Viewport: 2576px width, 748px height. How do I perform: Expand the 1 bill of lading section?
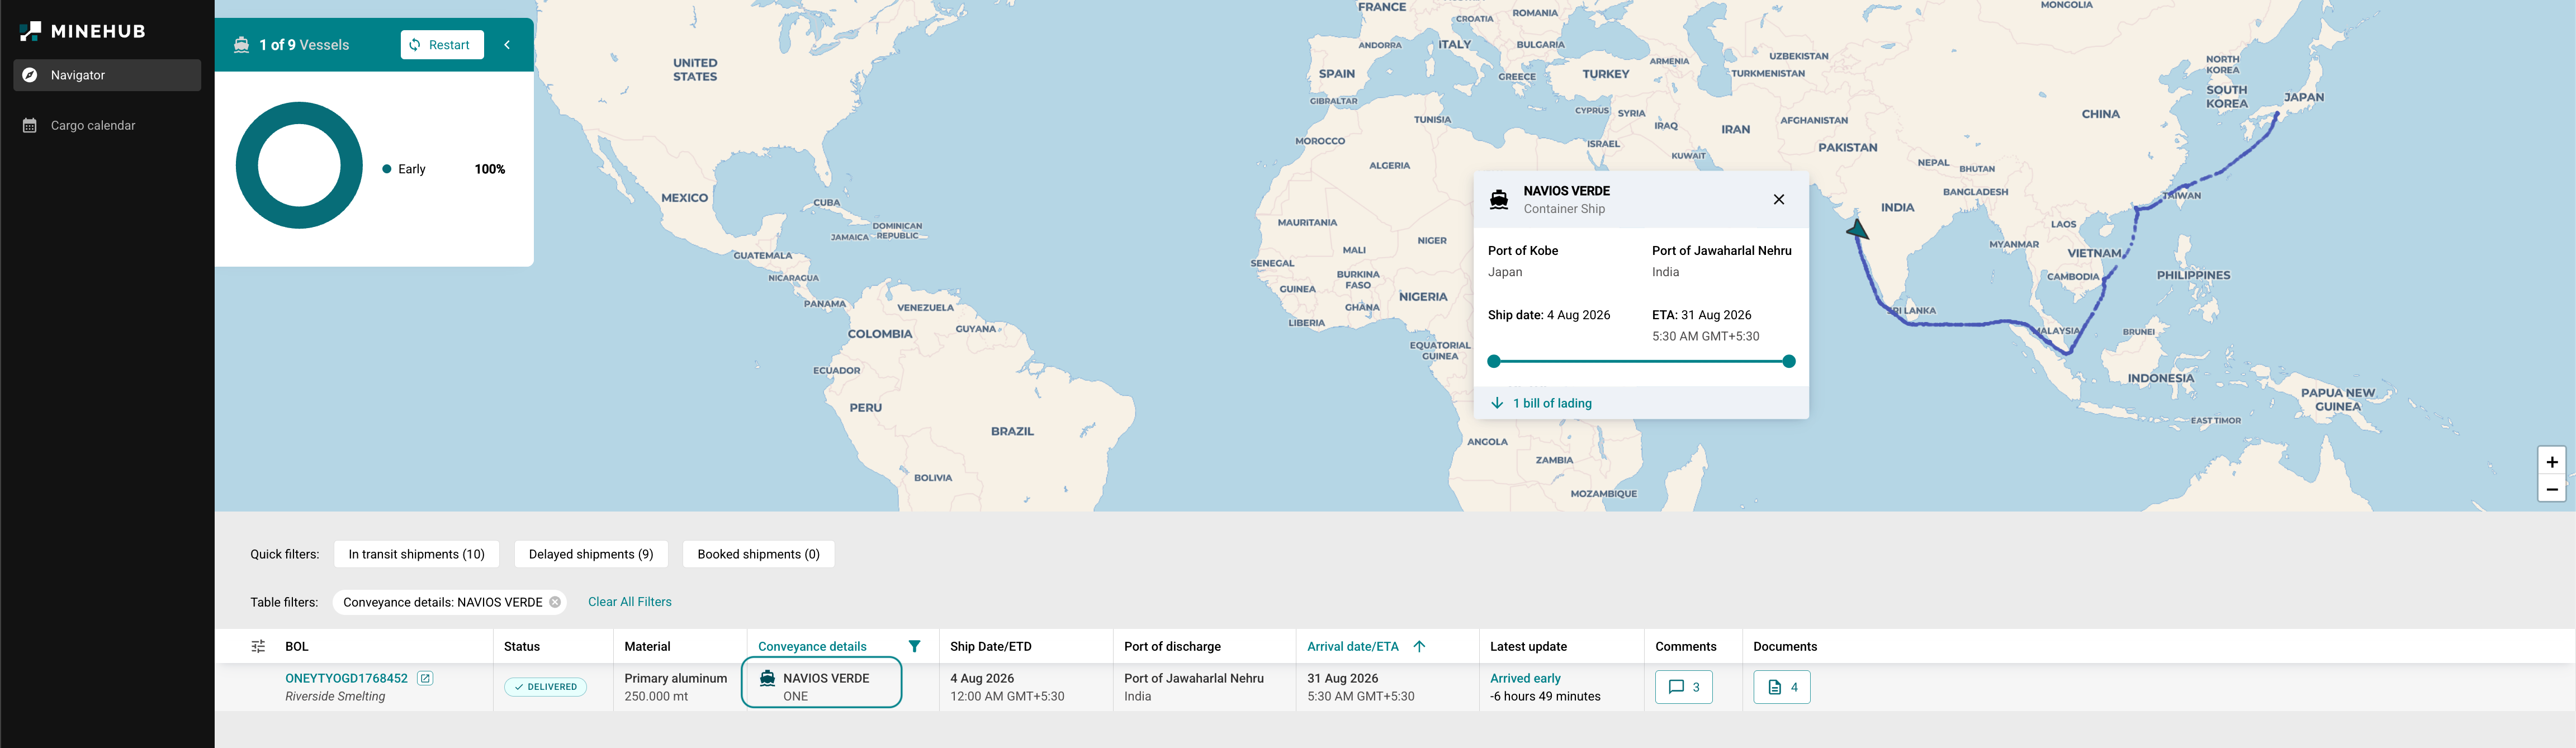click(x=1641, y=403)
